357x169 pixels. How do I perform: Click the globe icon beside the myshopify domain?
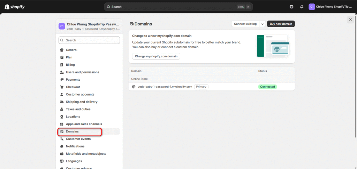pyautogui.click(x=134, y=87)
